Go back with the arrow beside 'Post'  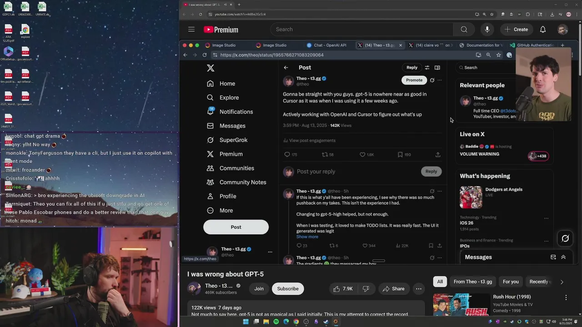(x=286, y=68)
